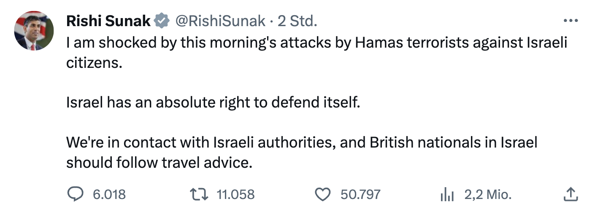Like the tweet with the heart icon
Image resolution: width=595 pixels, height=215 pixels.
(x=323, y=194)
